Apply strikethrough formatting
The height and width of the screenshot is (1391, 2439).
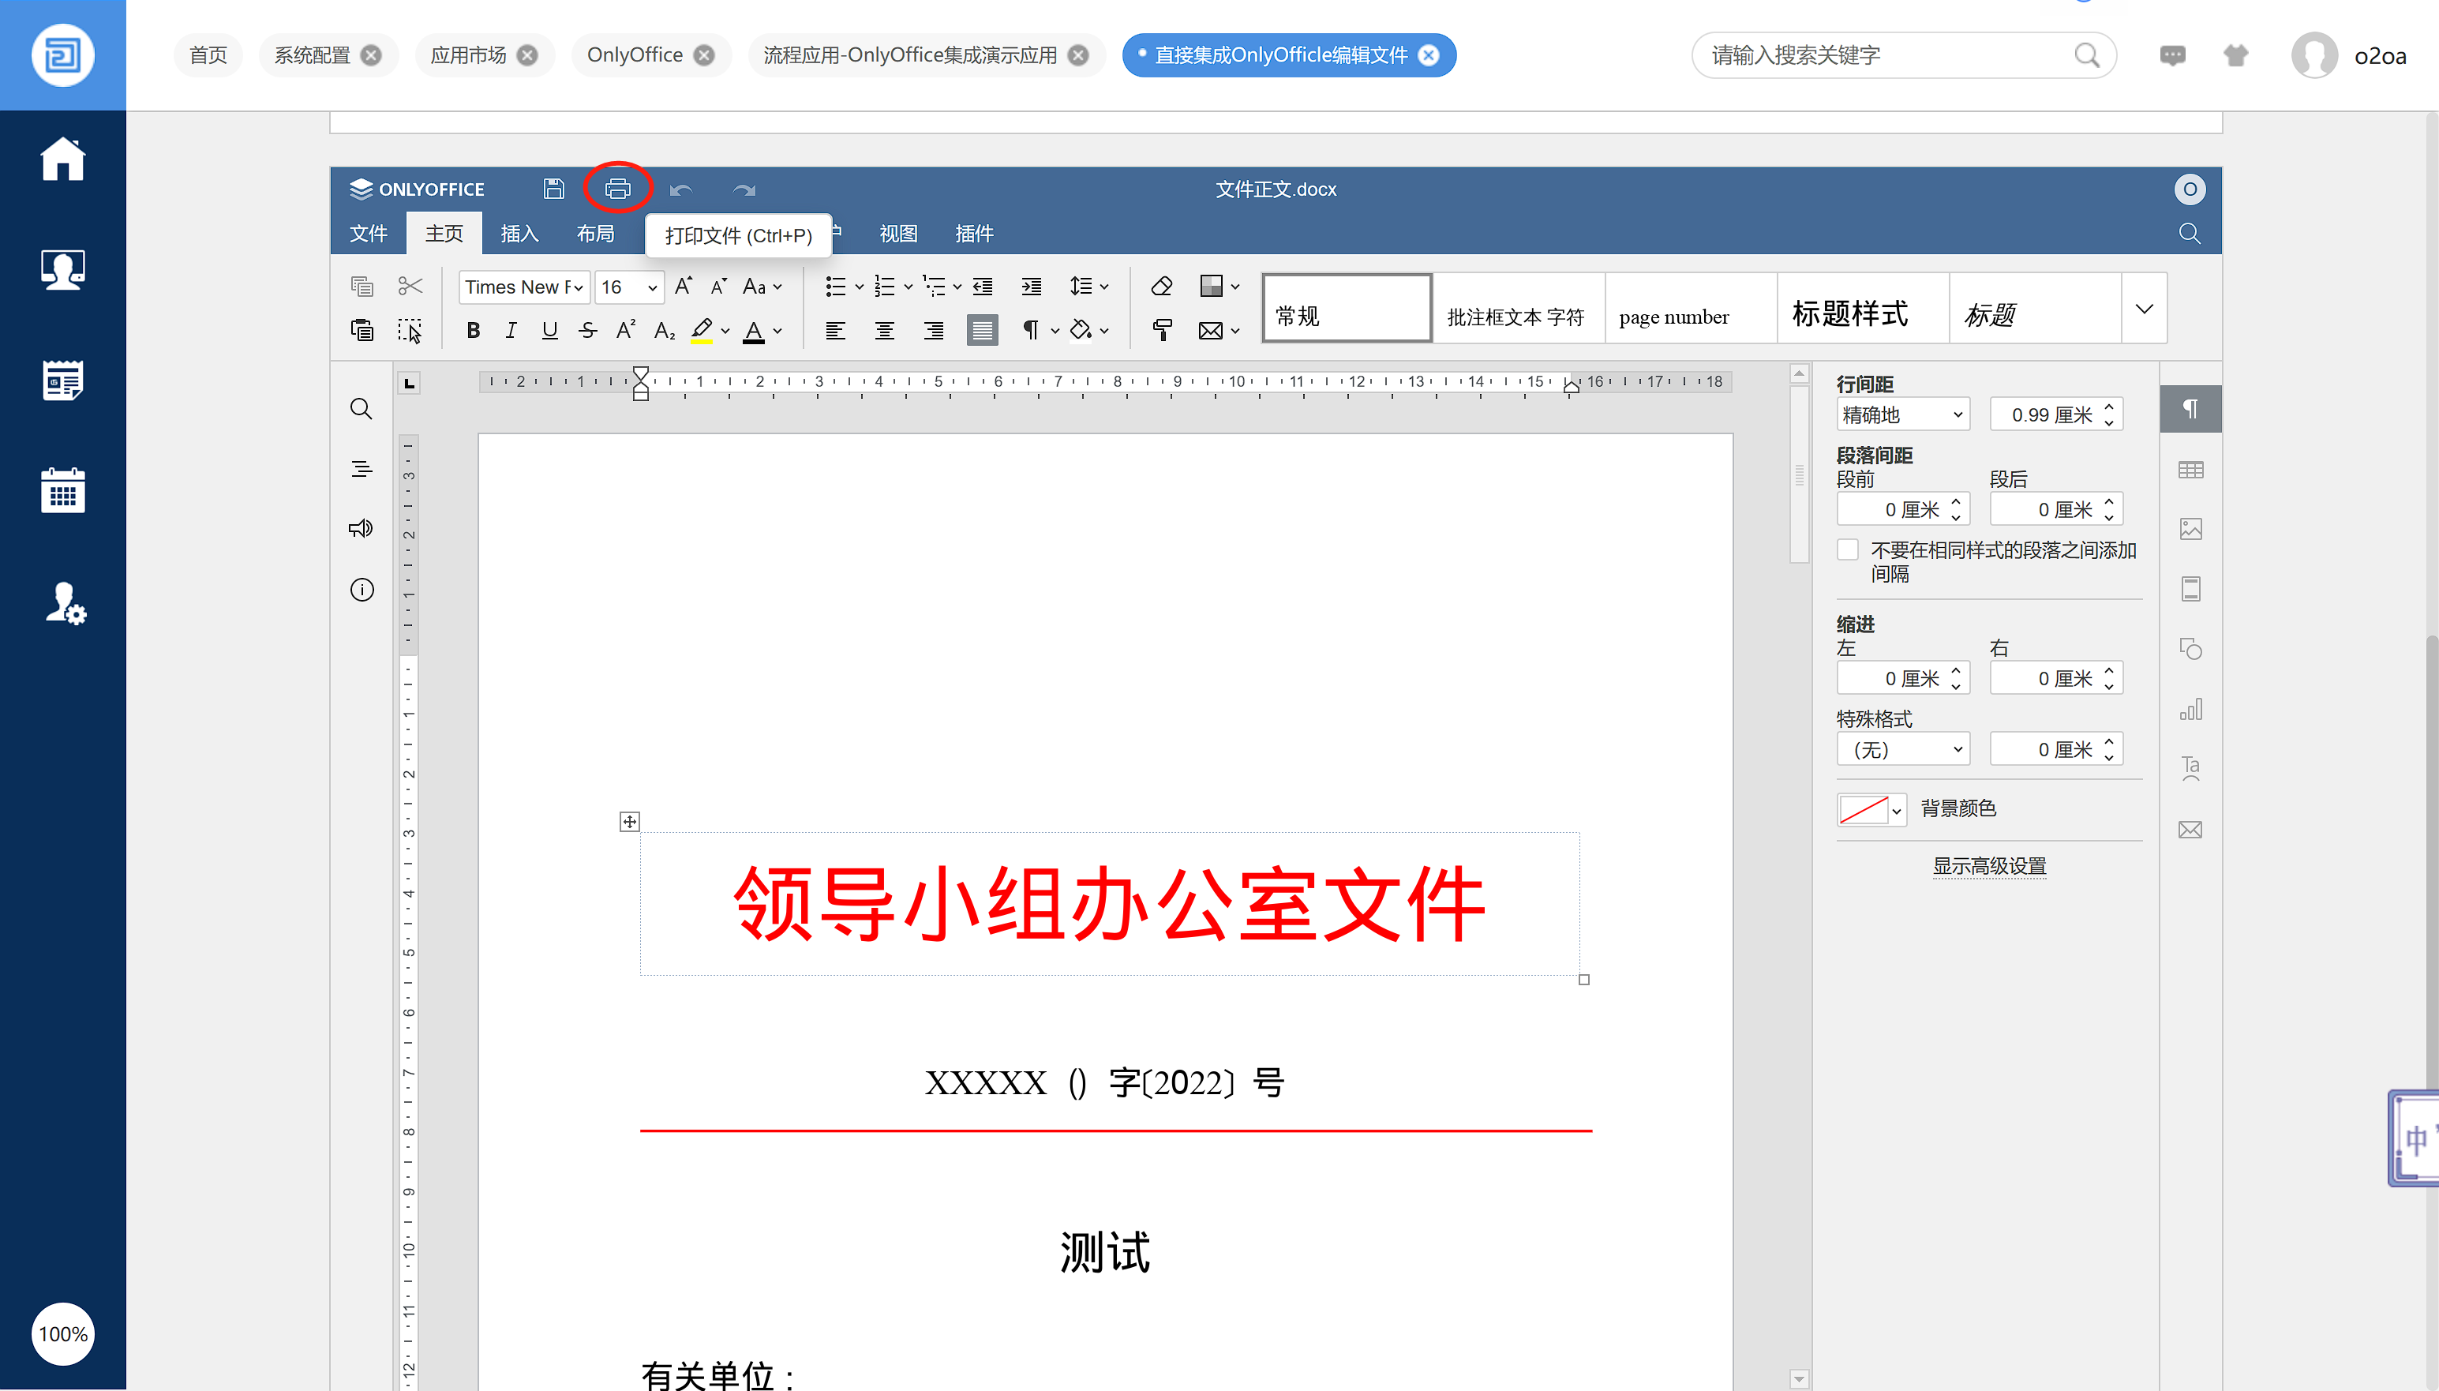pyautogui.click(x=587, y=331)
